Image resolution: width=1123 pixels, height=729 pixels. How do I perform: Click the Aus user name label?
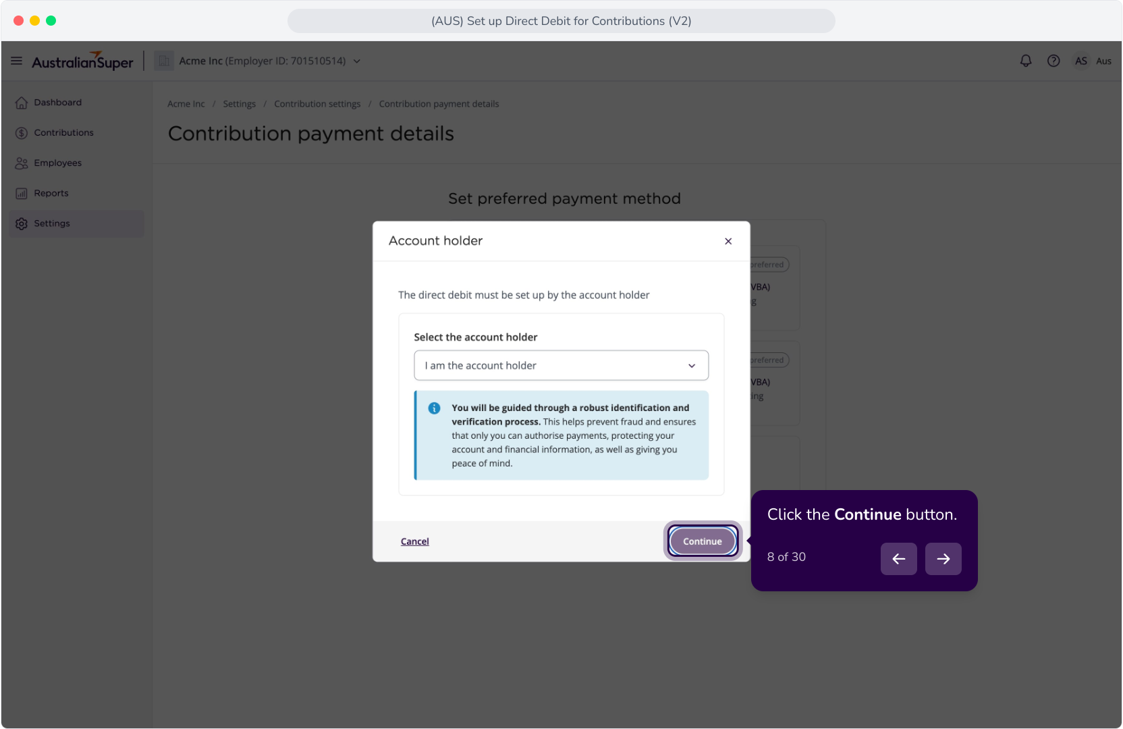point(1104,61)
